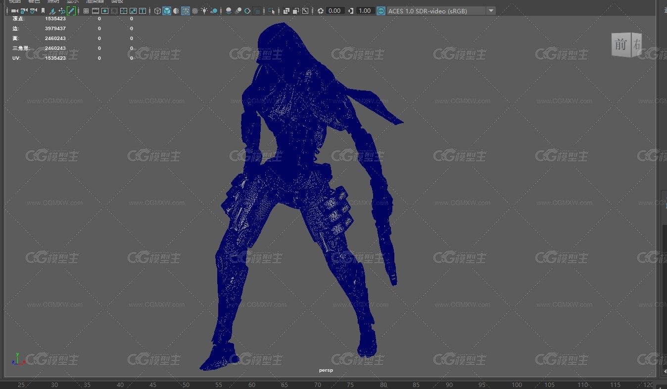Click the Image Plane icon
The height and width of the screenshot is (389, 667).
pyautogui.click(x=52, y=10)
